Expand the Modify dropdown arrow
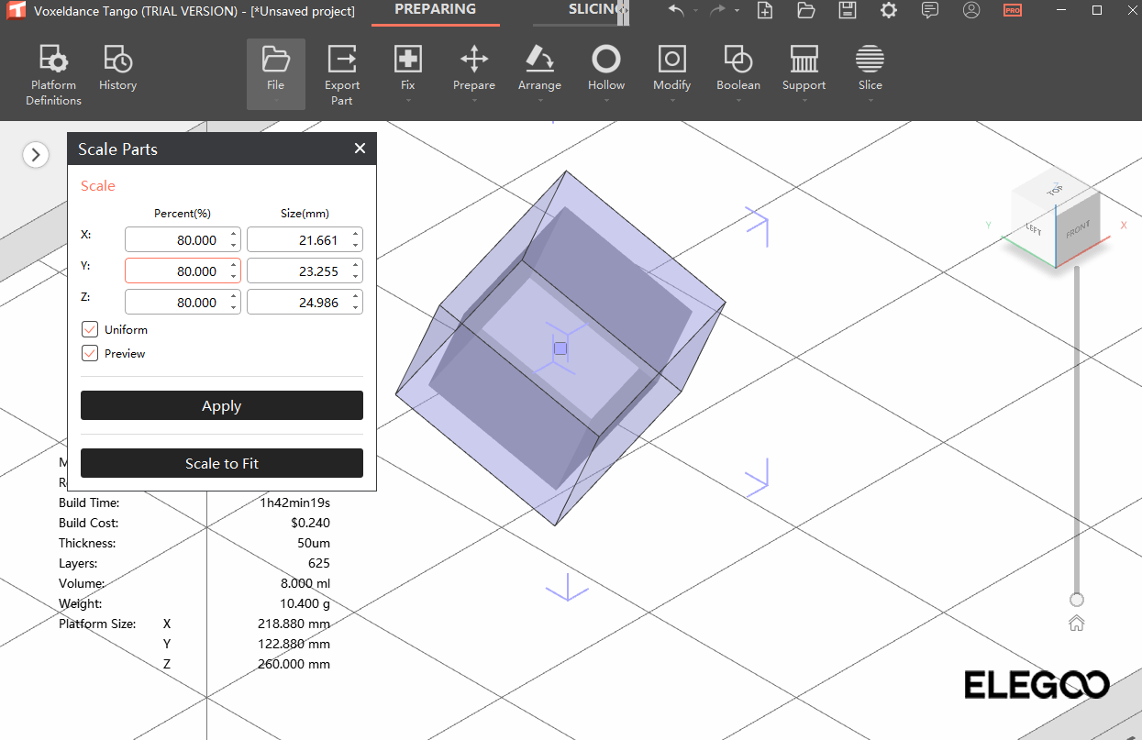1142x740 pixels. 672,100
